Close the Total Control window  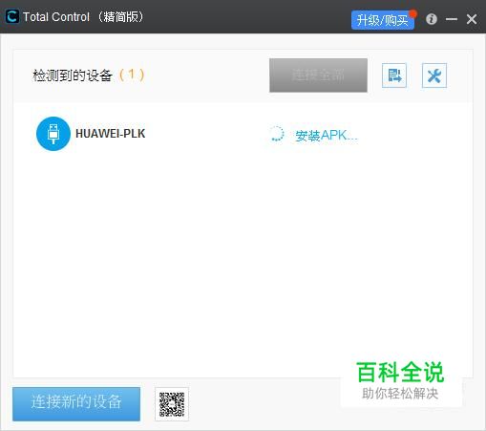(472, 19)
